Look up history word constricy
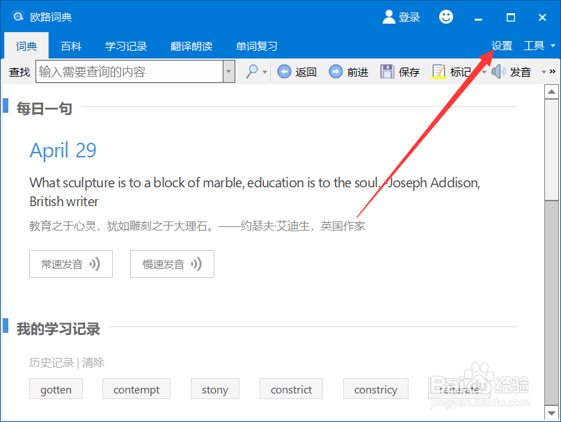The height and width of the screenshot is (422, 561). tap(376, 389)
